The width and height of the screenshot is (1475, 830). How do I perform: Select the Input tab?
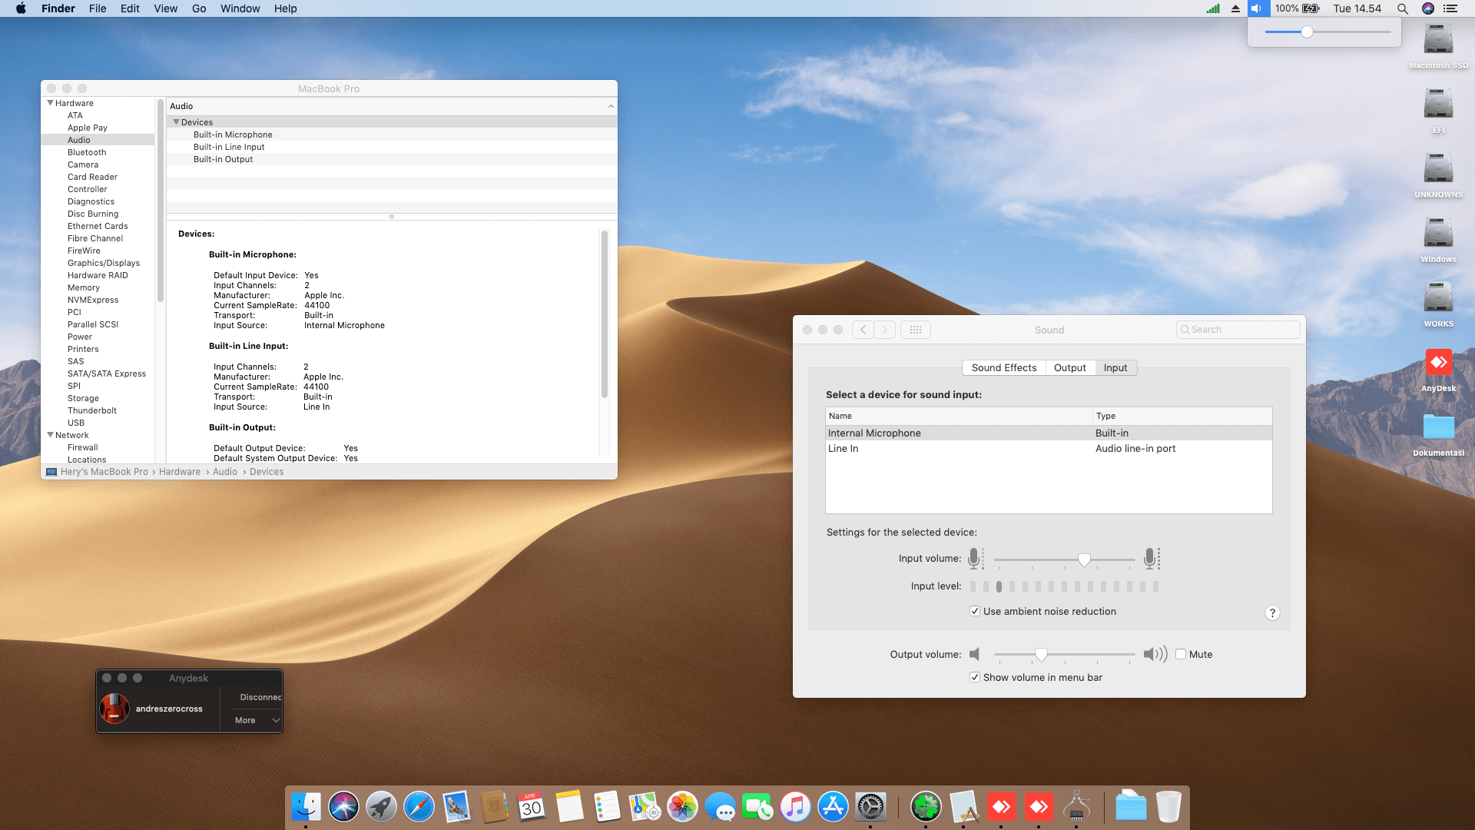(1115, 367)
